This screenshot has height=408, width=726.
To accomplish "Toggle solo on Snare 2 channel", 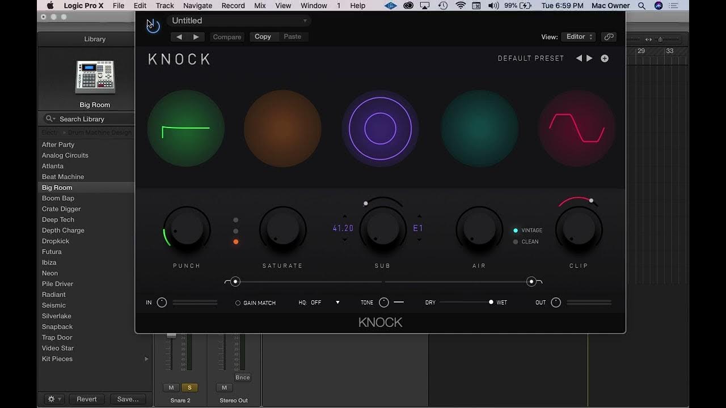I will pos(189,388).
